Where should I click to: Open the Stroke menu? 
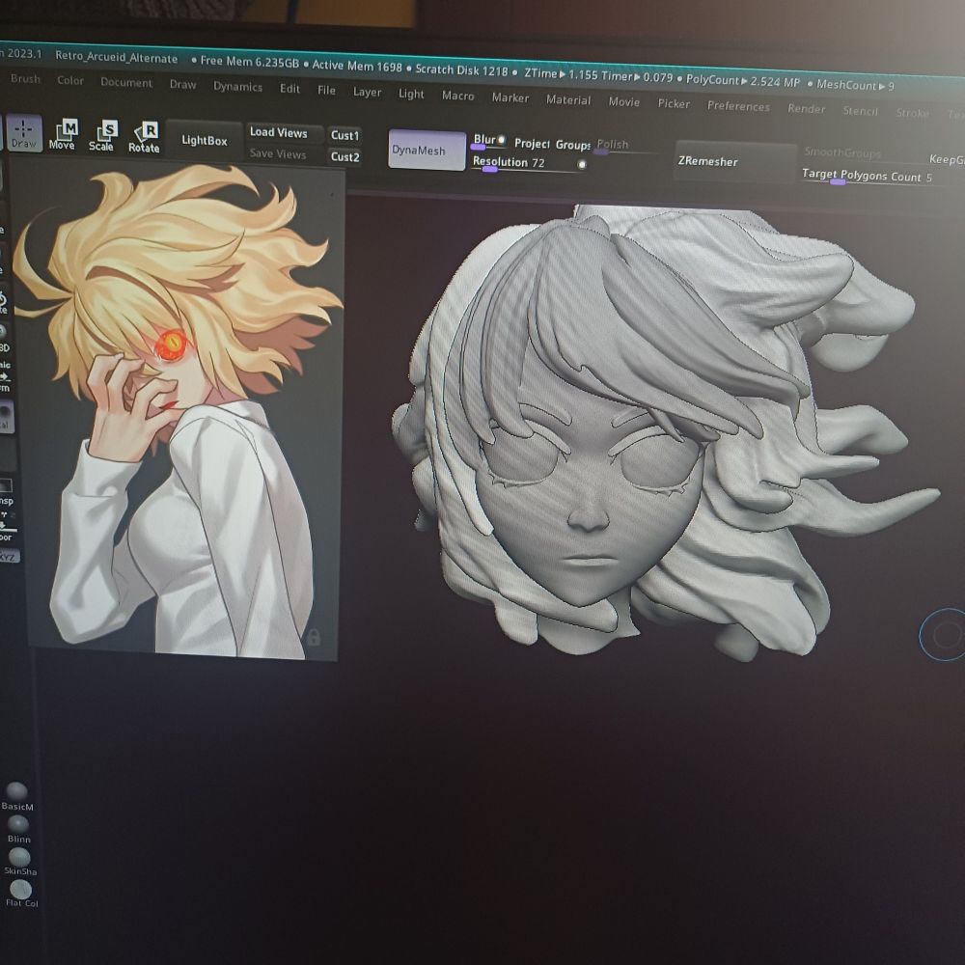(912, 113)
